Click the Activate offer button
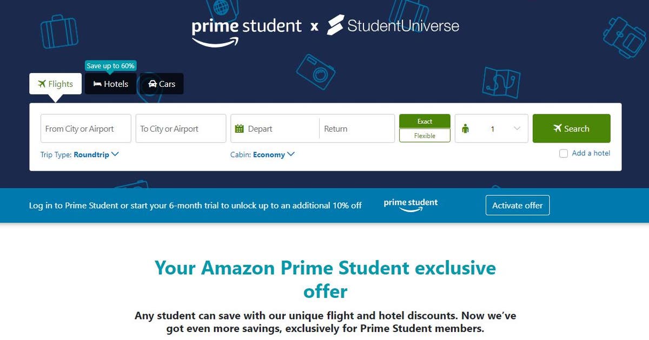 pyautogui.click(x=518, y=205)
